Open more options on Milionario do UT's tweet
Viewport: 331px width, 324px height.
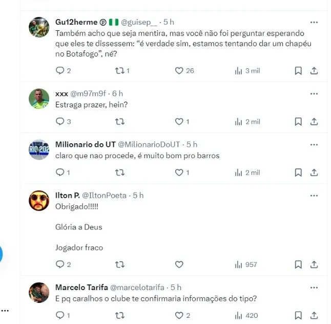click(x=314, y=145)
